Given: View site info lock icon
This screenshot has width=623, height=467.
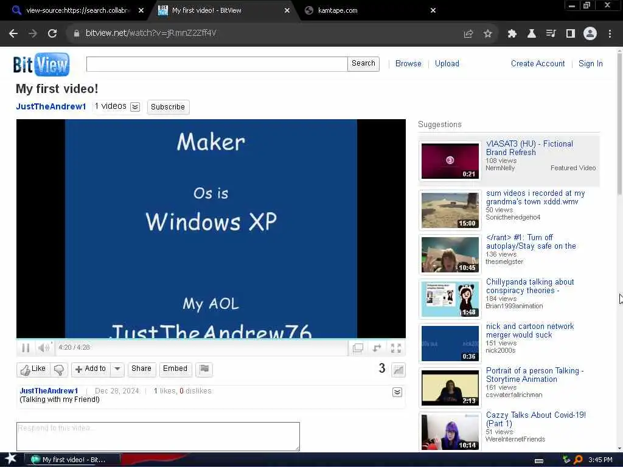Looking at the screenshot, I should pos(76,33).
